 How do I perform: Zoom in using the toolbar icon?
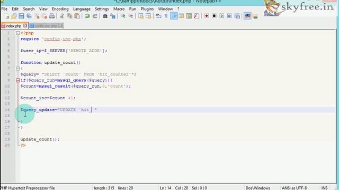(x=123, y=16)
